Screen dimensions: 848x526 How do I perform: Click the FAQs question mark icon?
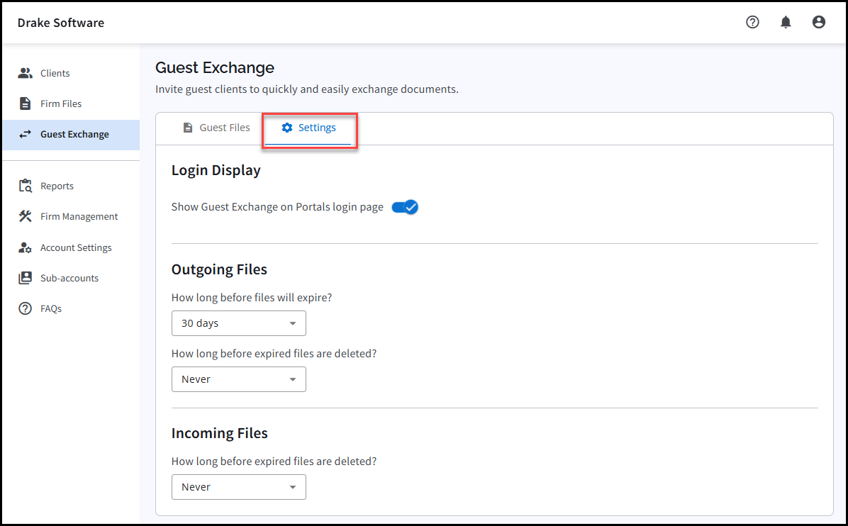tap(26, 308)
